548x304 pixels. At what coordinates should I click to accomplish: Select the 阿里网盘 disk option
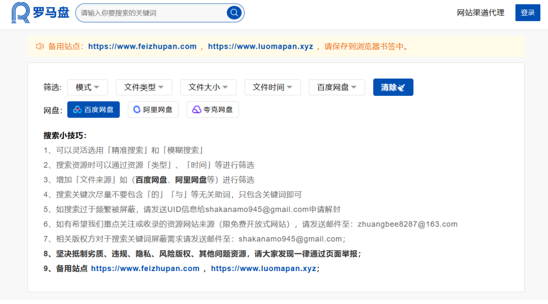tap(153, 109)
